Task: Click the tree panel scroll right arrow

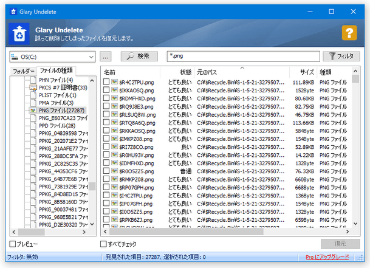Action: tap(84, 232)
